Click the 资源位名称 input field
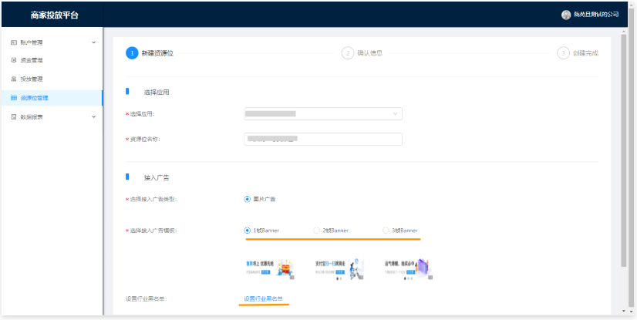Screen dimensions: 637x320 pyautogui.click(x=322, y=139)
